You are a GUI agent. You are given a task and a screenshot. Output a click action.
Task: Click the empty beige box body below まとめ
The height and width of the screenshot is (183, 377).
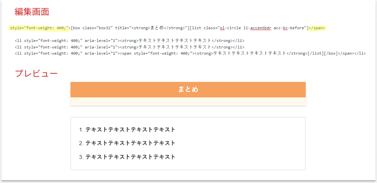[x=188, y=102]
